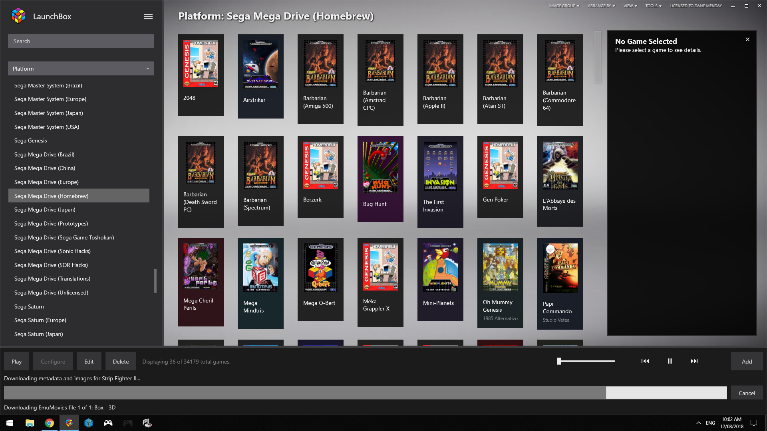Click the Play button
This screenshot has height=431, width=767.
click(16, 362)
